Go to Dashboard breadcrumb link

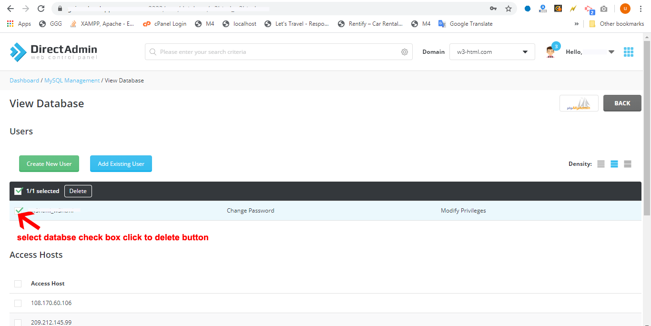click(24, 81)
